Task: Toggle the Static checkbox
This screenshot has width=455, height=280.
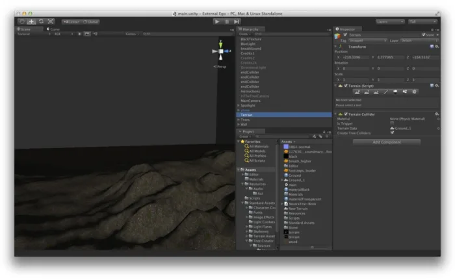Action: [x=424, y=35]
